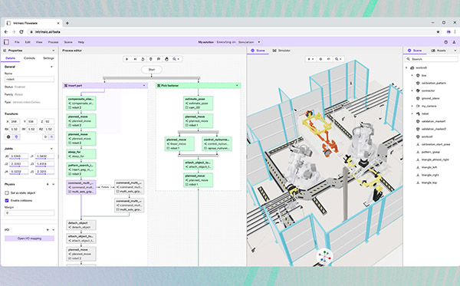Collapse the Pick fastener group
The image size is (460, 286).
pyautogui.click(x=237, y=85)
